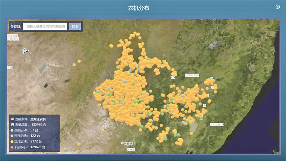Click the tractor icon beside 农机总数
This screenshot has width=286, height=161.
click(x=12, y=124)
